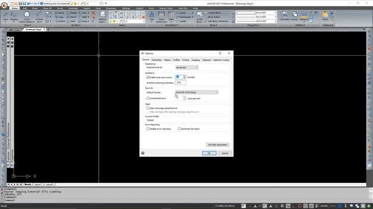
Task: Switch to Paths/Files tab in Options
Action: click(x=157, y=60)
